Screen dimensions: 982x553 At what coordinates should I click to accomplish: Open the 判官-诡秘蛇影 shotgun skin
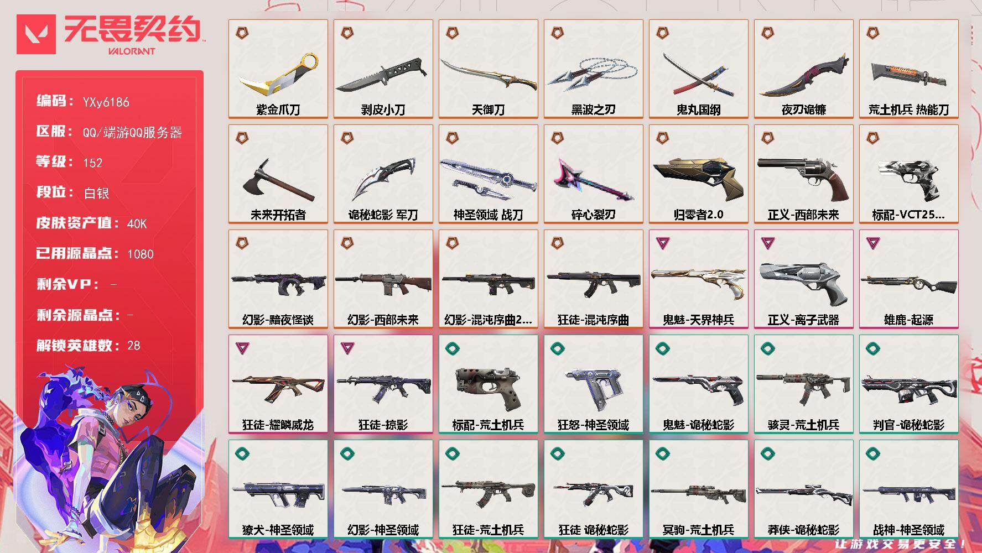909,384
